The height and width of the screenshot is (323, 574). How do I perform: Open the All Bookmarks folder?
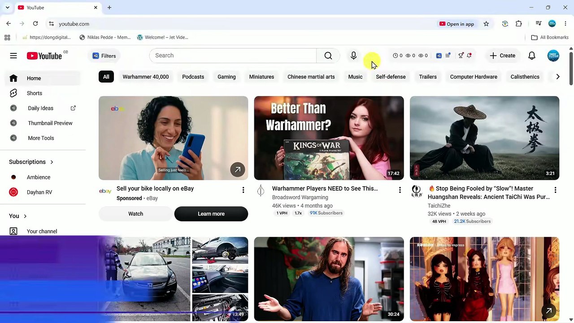[550, 37]
